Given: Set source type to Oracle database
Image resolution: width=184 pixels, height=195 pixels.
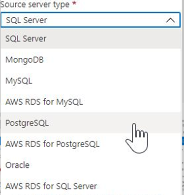Looking at the screenshot, I should click(91, 165).
